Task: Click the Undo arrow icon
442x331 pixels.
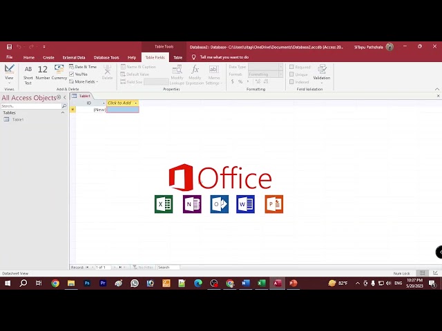Action: pos(19,47)
